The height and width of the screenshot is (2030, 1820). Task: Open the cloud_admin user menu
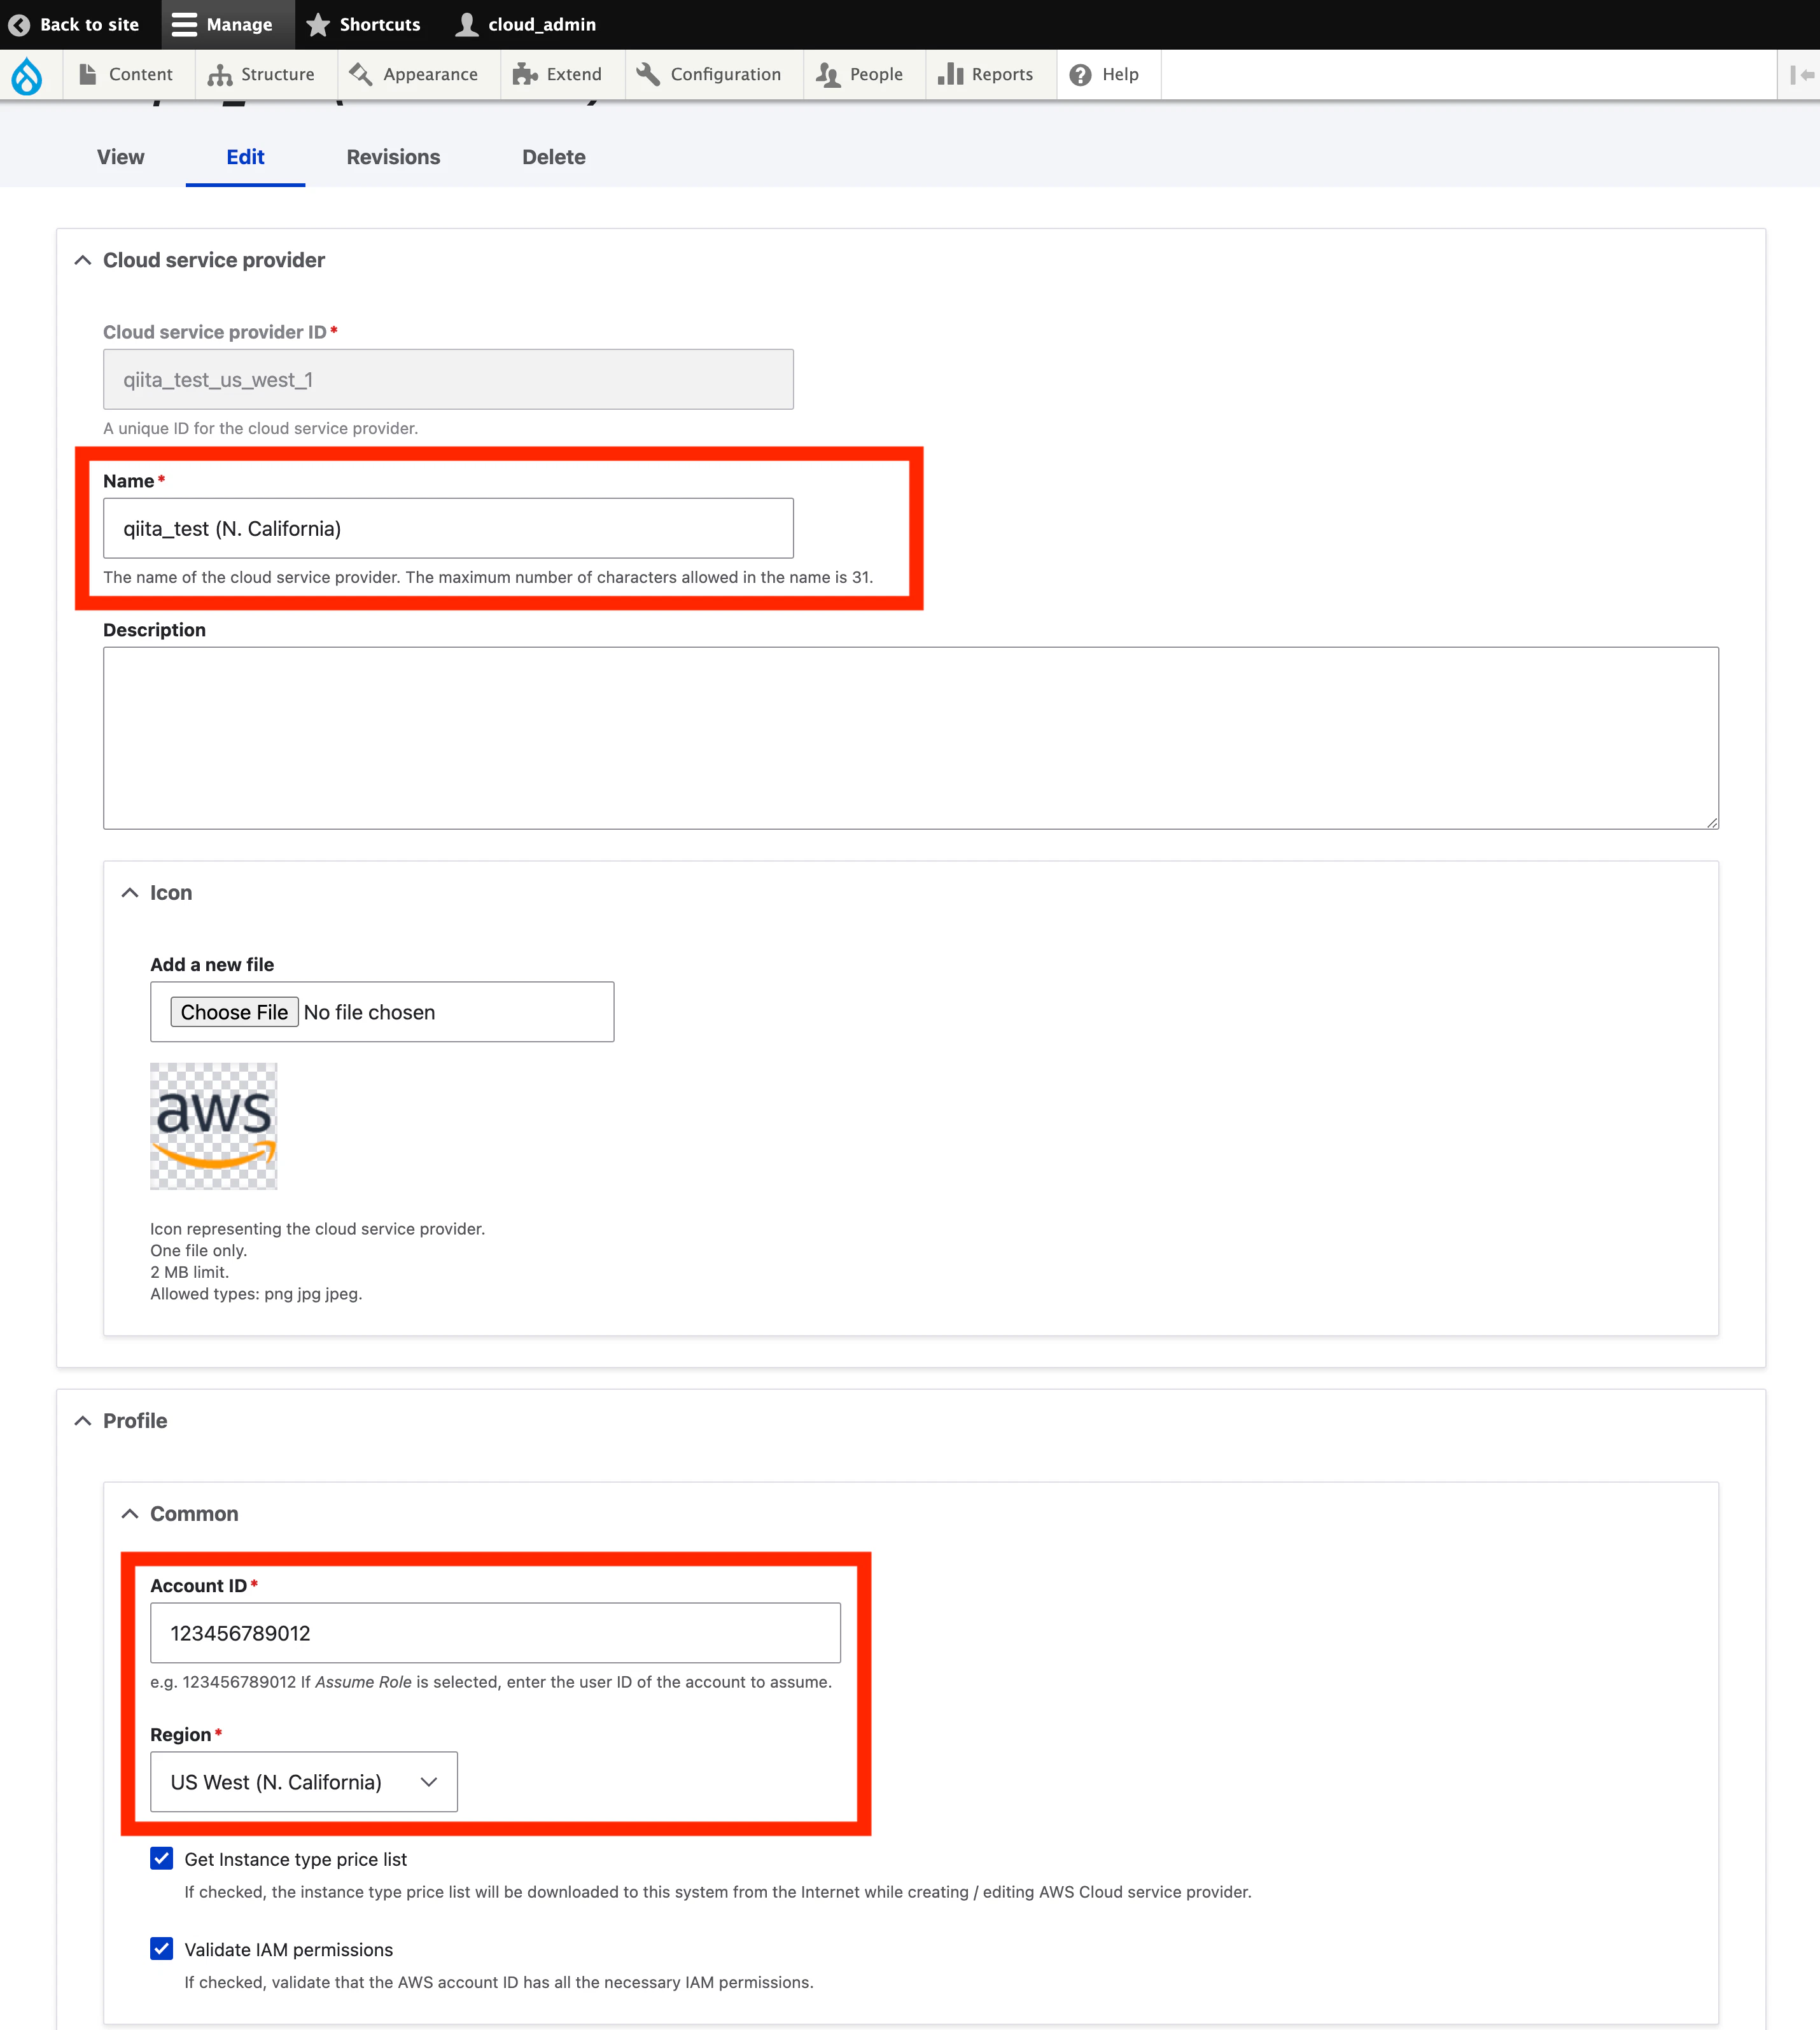tap(525, 25)
